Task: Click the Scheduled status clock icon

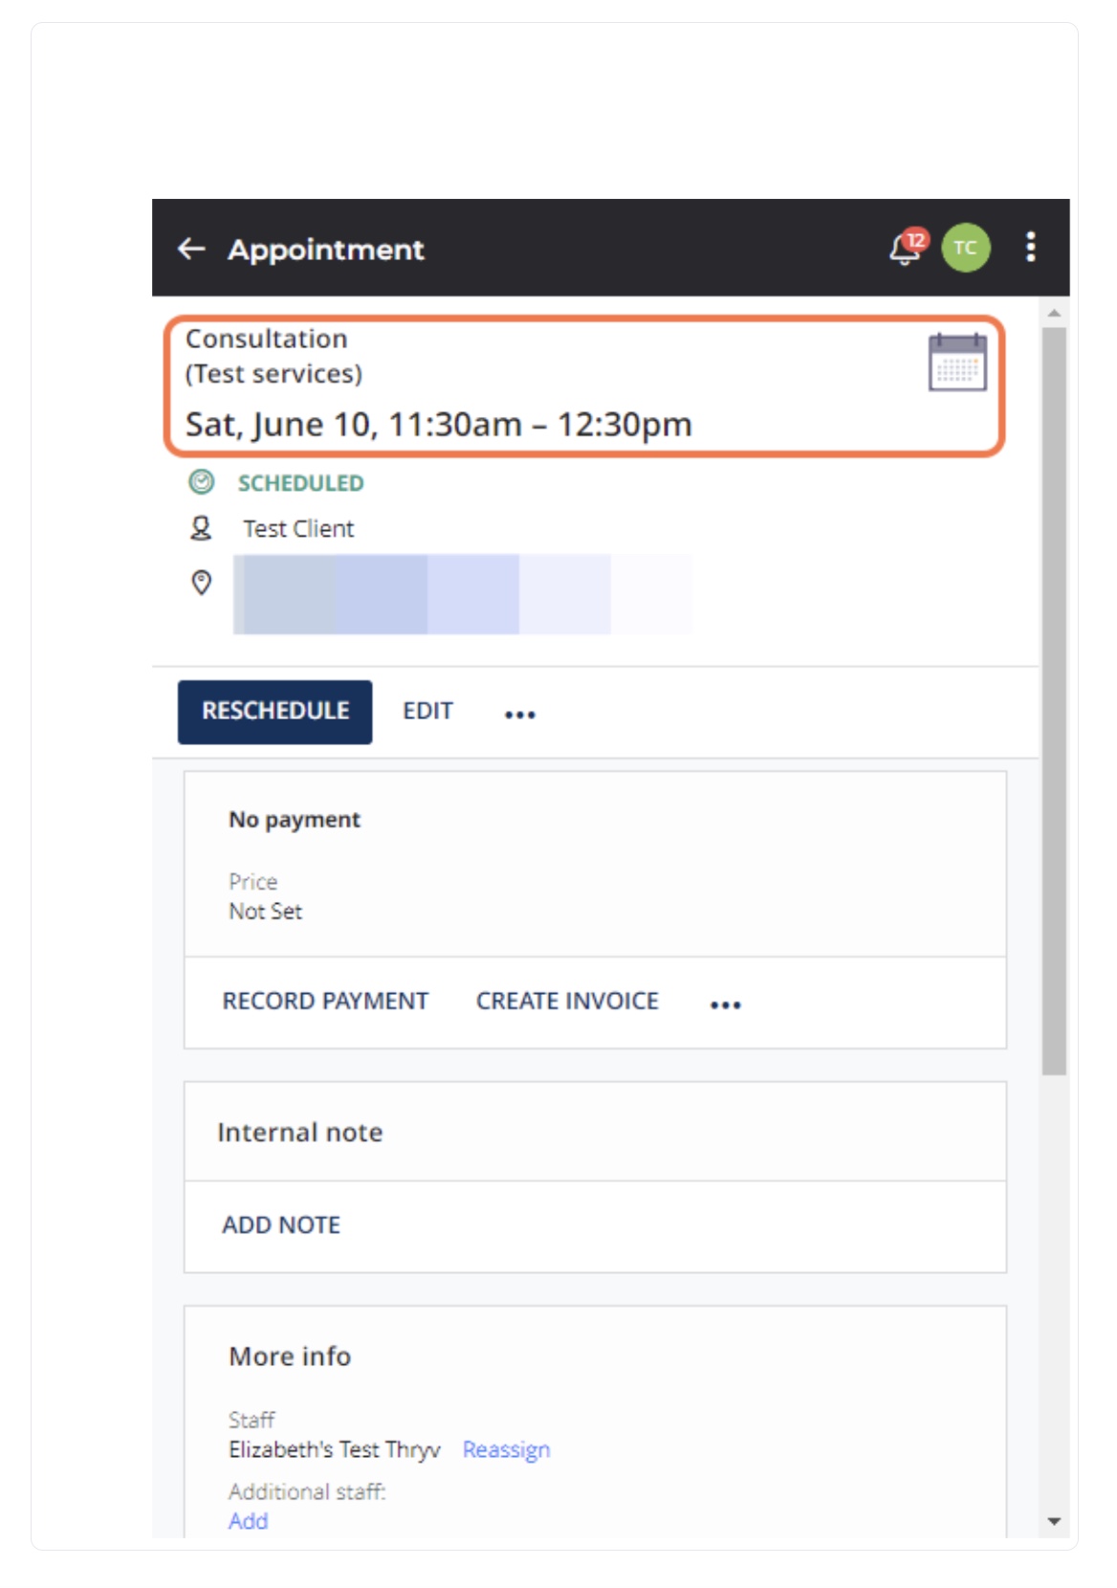Action: pos(200,482)
